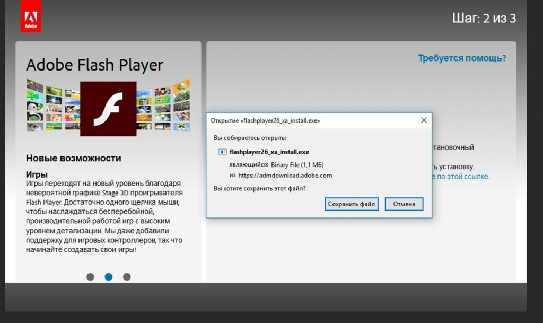Click the https://admdownload.adobe.com source text

tap(285, 176)
